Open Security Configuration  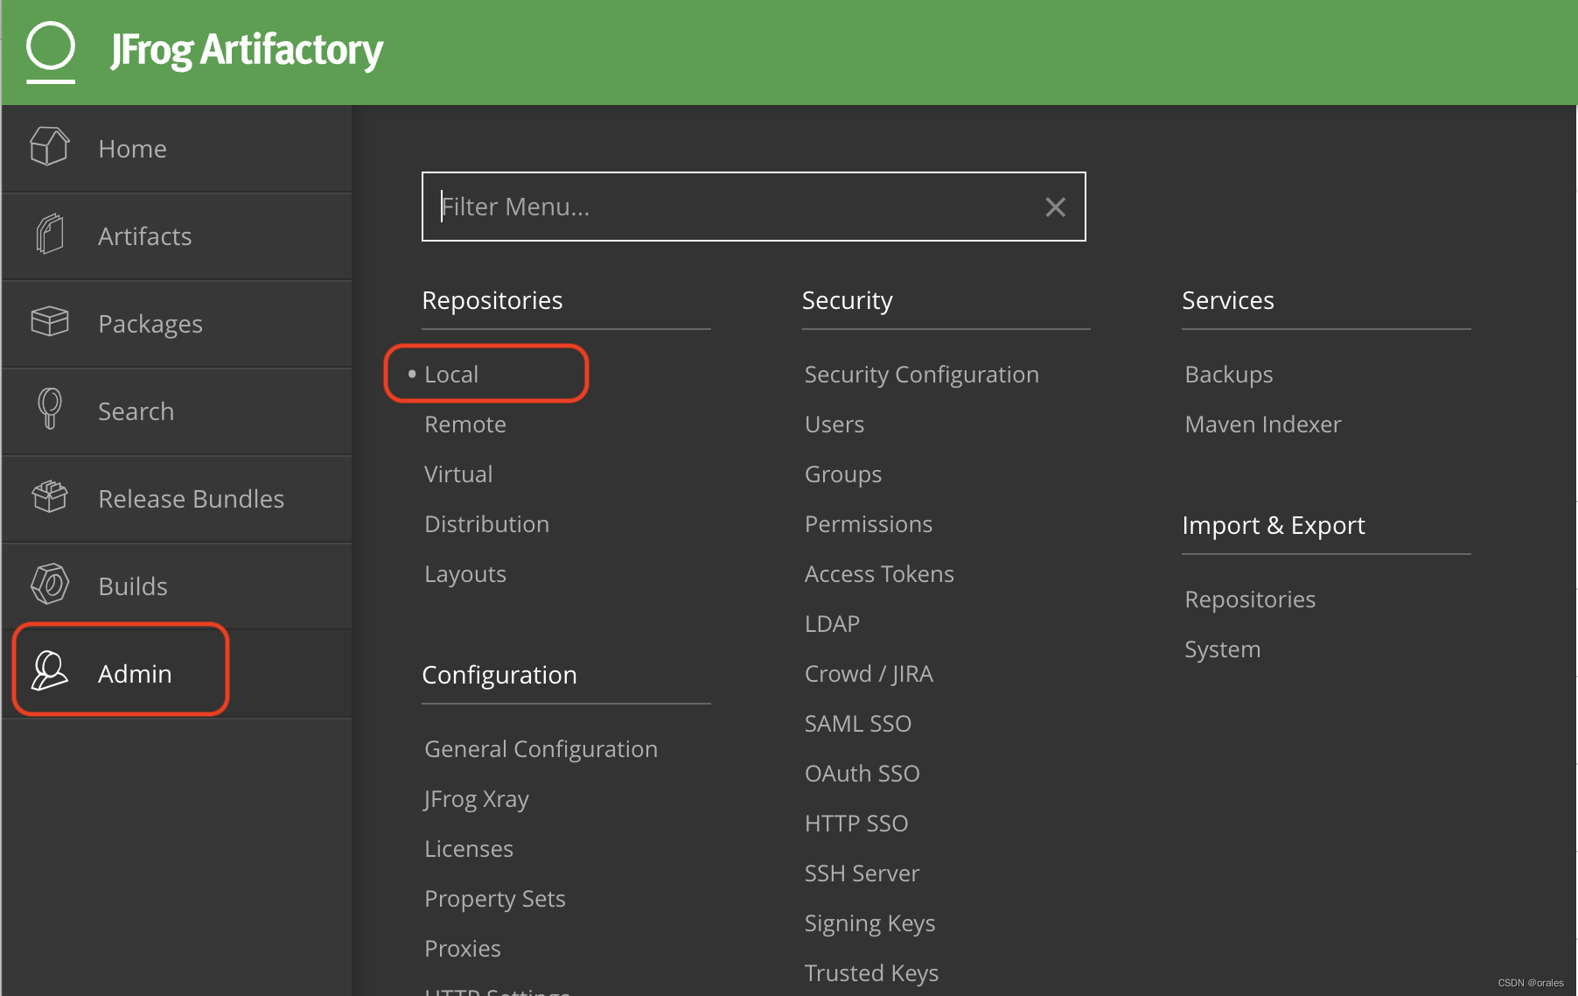point(922,375)
